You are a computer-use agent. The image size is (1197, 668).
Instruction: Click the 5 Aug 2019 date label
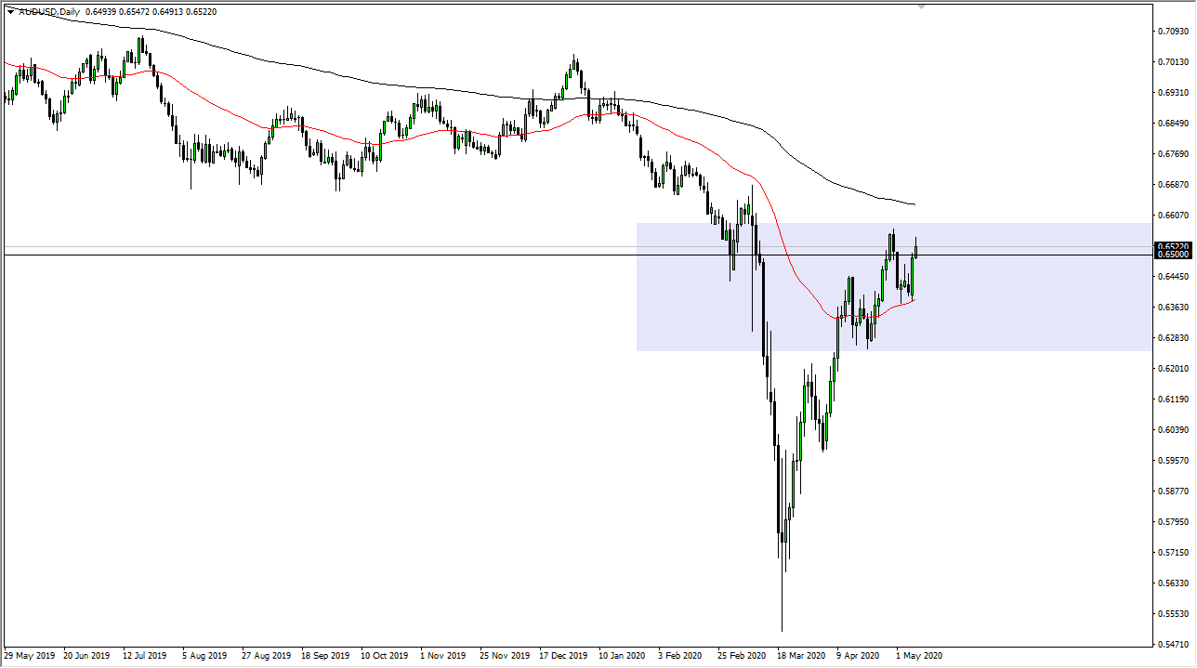click(205, 655)
